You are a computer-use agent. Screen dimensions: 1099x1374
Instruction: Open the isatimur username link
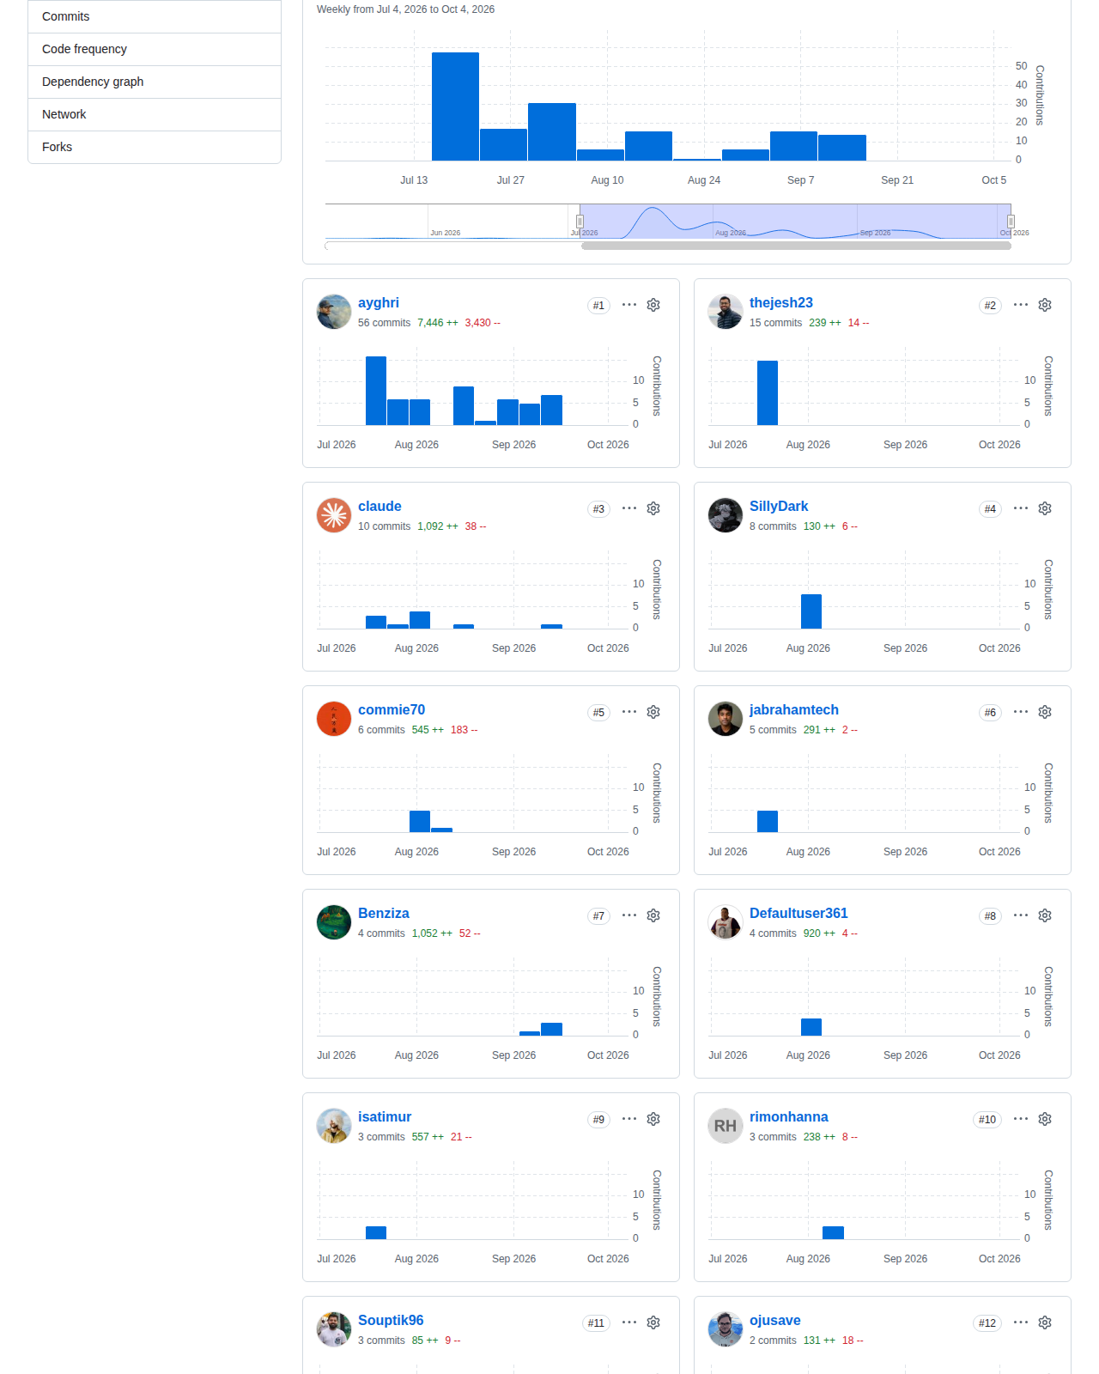point(385,1117)
